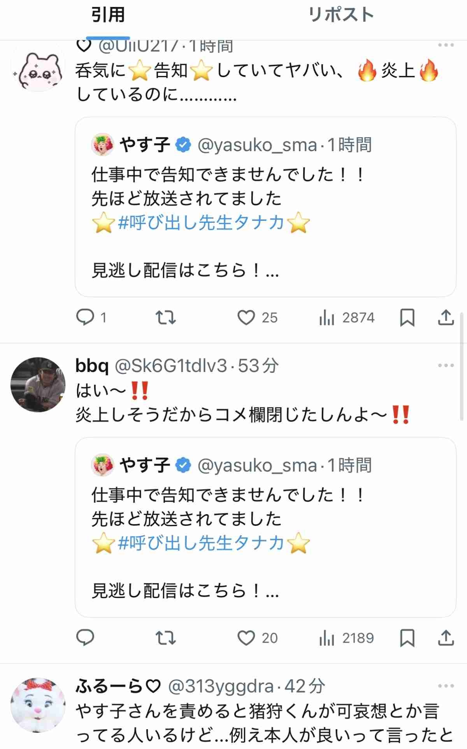The height and width of the screenshot is (749, 467).
Task: Open more options on first post
Action: (x=446, y=45)
